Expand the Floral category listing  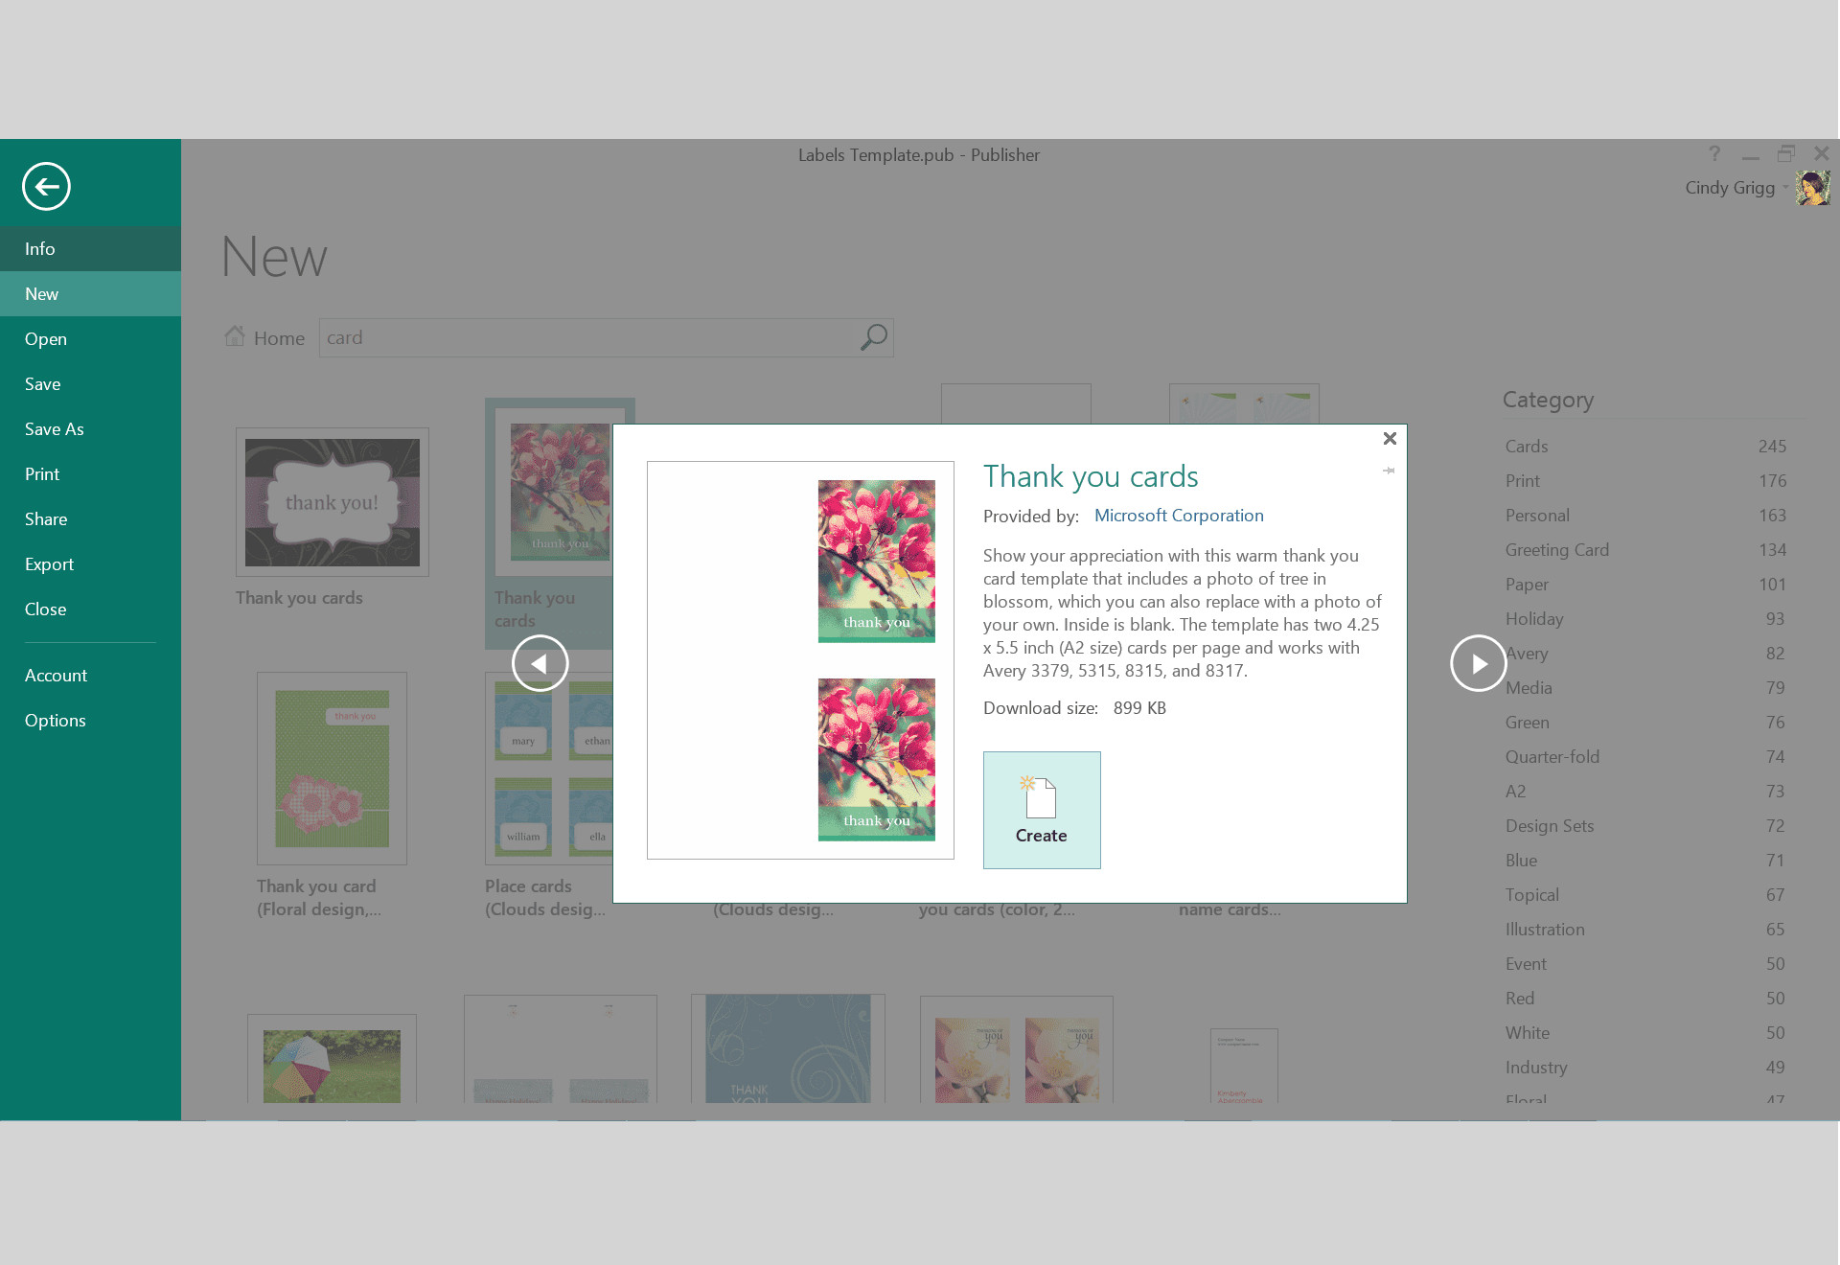tap(1529, 1101)
